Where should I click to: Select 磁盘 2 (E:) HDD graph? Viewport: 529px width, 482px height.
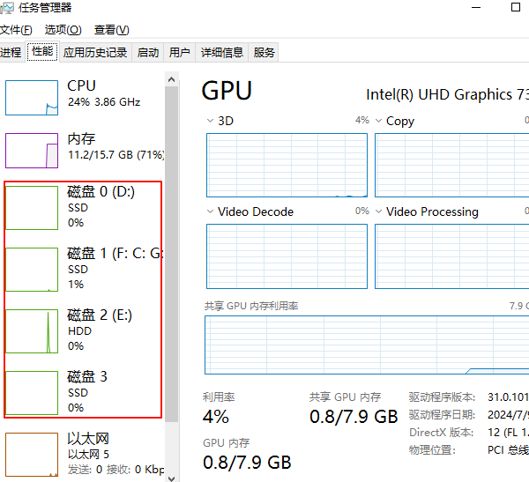click(x=32, y=331)
